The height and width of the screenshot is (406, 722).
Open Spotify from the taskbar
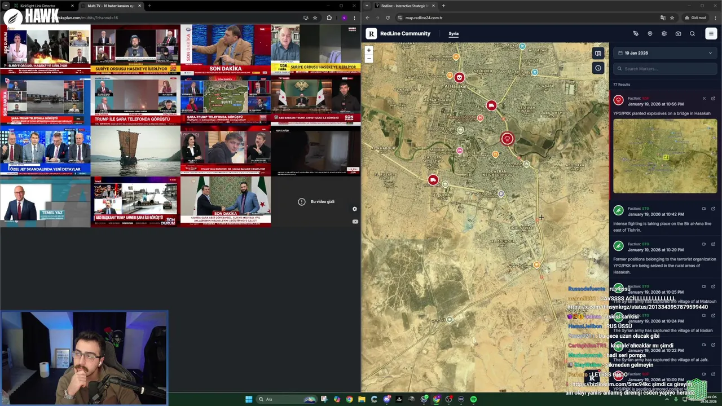tap(473, 399)
